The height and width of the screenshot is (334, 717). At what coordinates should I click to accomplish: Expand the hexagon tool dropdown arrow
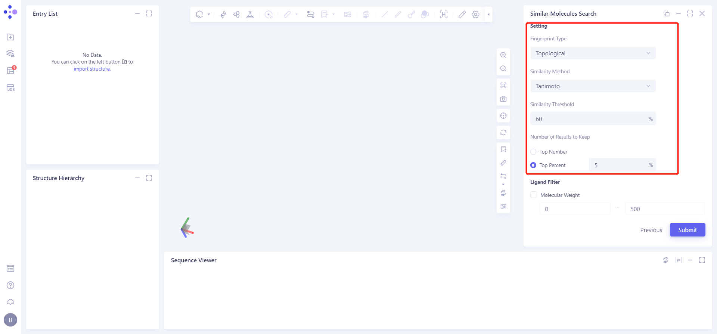coord(209,14)
